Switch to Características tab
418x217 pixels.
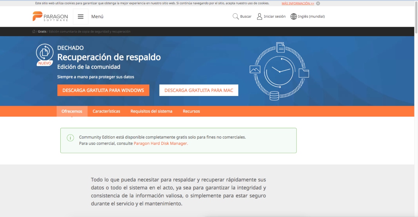(106, 111)
